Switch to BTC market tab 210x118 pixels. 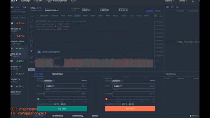click(18, 7)
